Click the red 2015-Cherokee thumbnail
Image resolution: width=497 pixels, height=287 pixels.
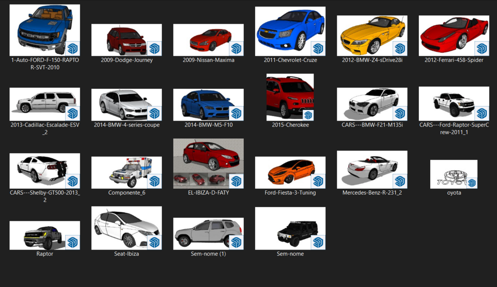[x=290, y=97]
